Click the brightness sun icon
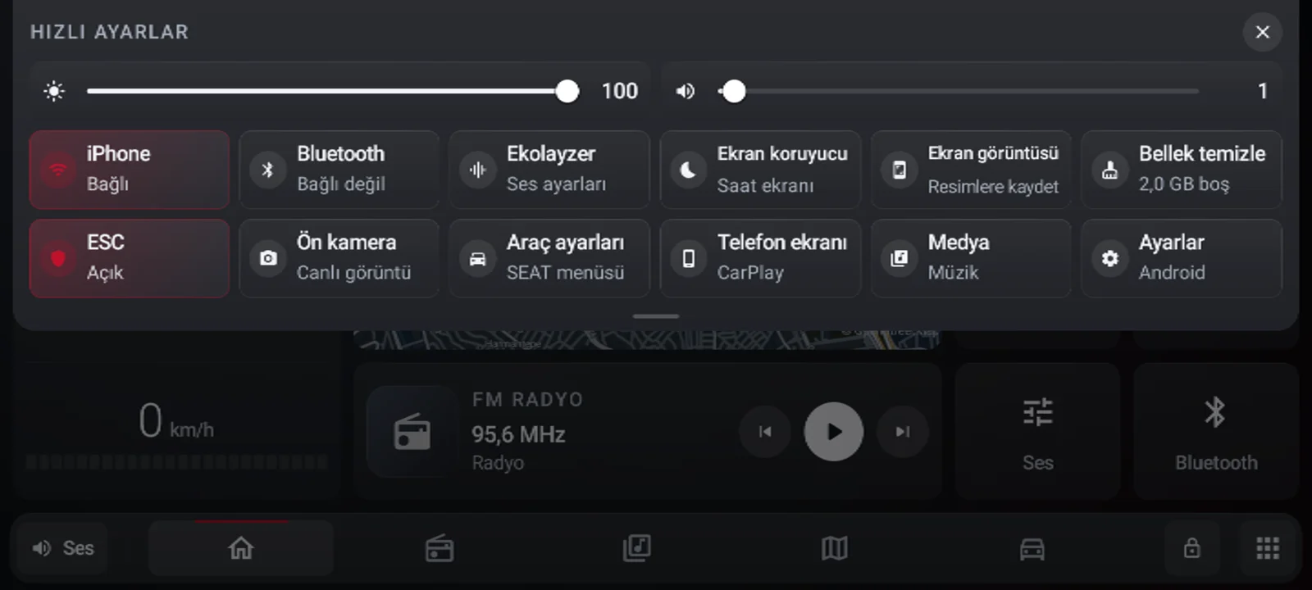Image resolution: width=1312 pixels, height=590 pixels. [54, 91]
